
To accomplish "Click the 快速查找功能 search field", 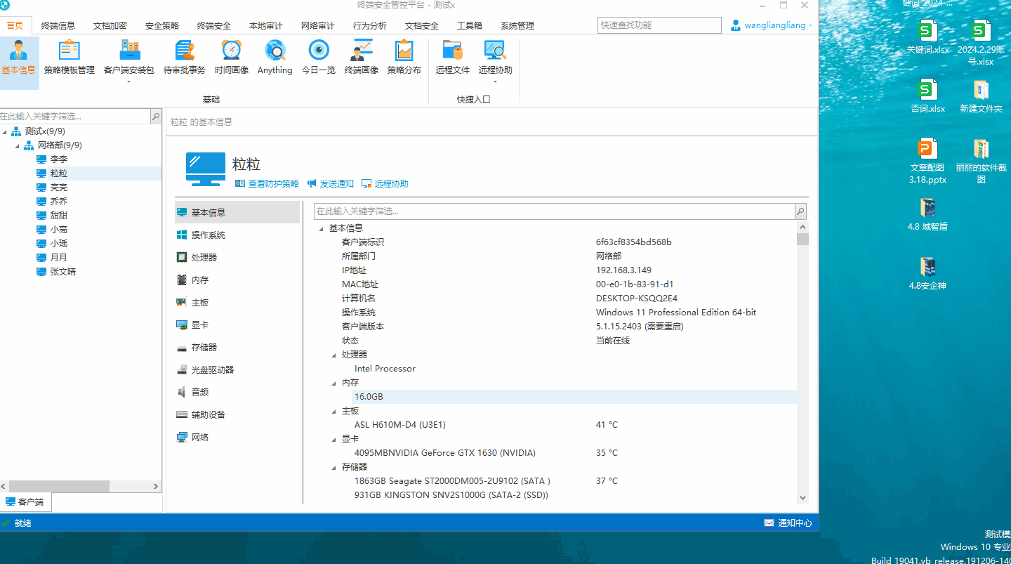I will (x=659, y=25).
